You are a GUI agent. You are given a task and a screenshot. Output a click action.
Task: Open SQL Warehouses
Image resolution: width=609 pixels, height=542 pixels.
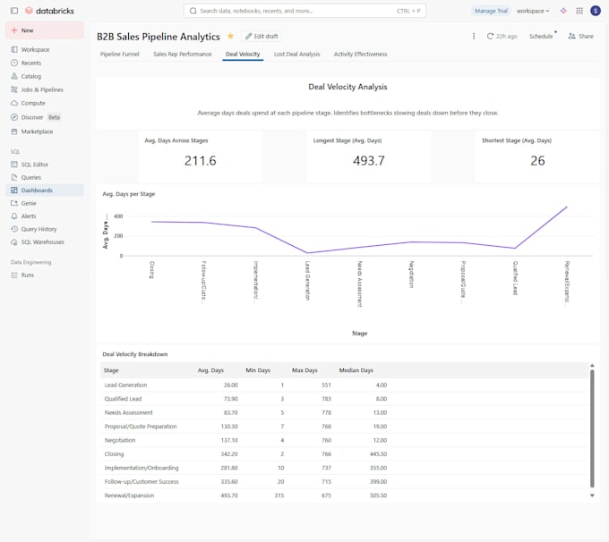pyautogui.click(x=44, y=242)
